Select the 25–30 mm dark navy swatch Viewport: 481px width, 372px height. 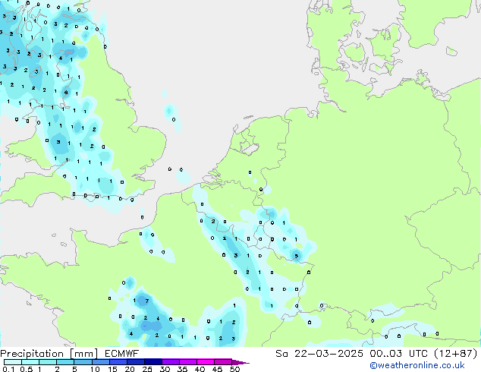point(156,362)
